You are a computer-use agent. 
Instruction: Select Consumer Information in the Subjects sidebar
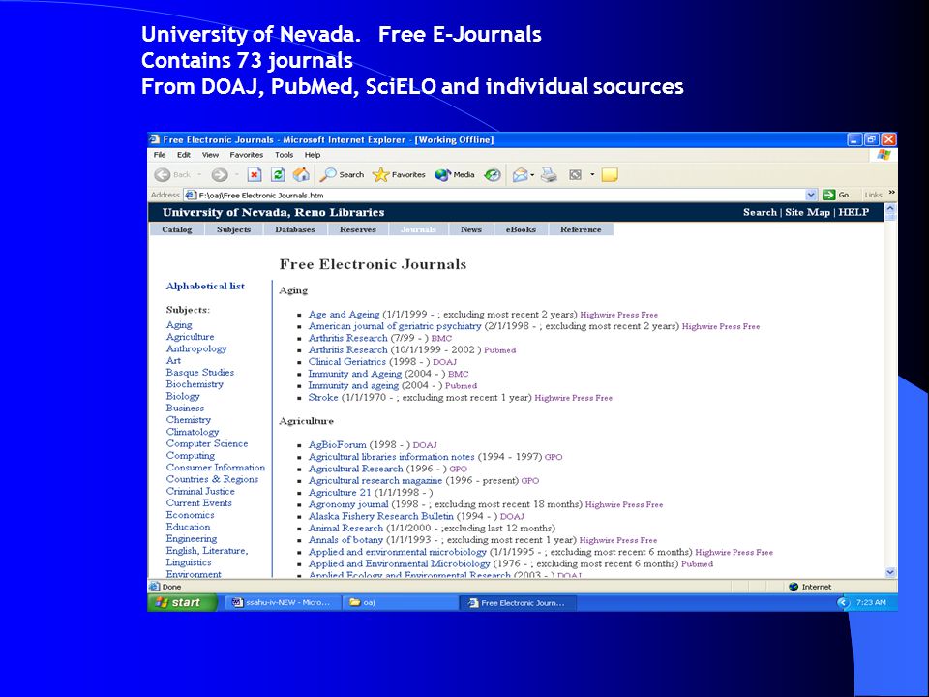pyautogui.click(x=216, y=468)
